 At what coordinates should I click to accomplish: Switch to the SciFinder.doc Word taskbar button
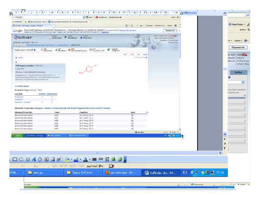(x=161, y=173)
